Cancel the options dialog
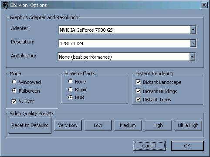Viewport: 210px width, 157px height. [x=149, y=146]
